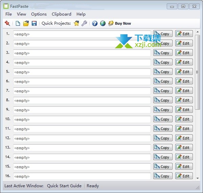The height and width of the screenshot is (193, 203).
Task: Toggle the pin always-on-top icon
Action: click(x=7, y=23)
